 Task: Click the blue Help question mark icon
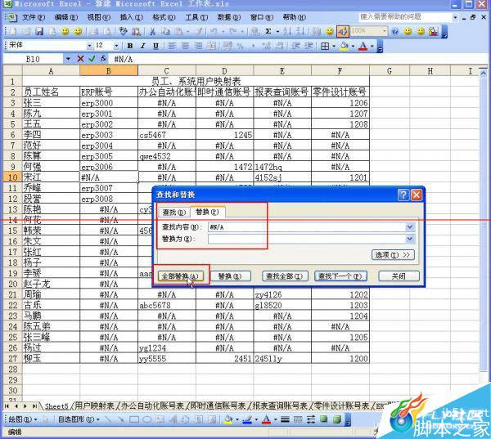[x=395, y=31]
